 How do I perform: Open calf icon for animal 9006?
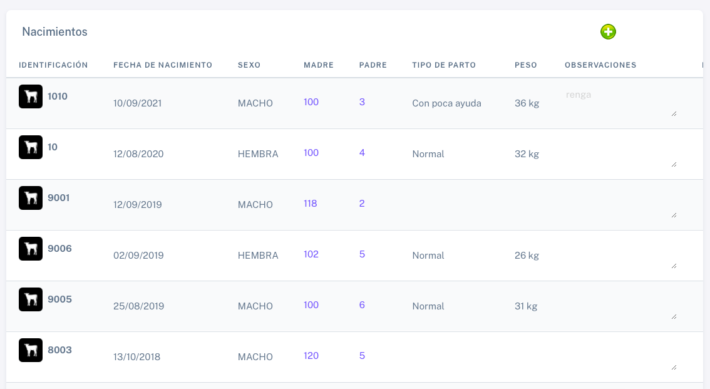tap(31, 249)
